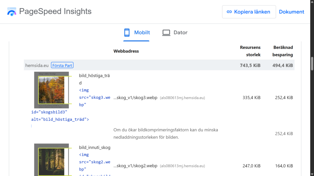Viewport: 314px width, 176px height.
Task: Select the Mobilt tab label
Action: [142, 32]
